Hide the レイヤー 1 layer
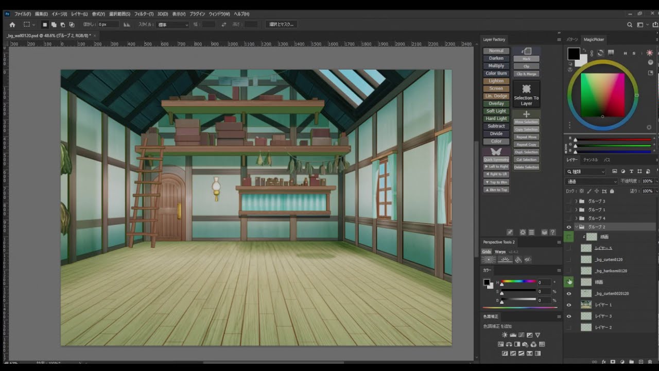 point(569,305)
